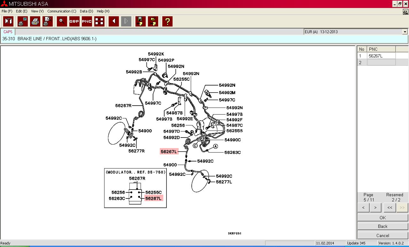
Task: Open the File (F) menu
Action: click(x=7, y=11)
